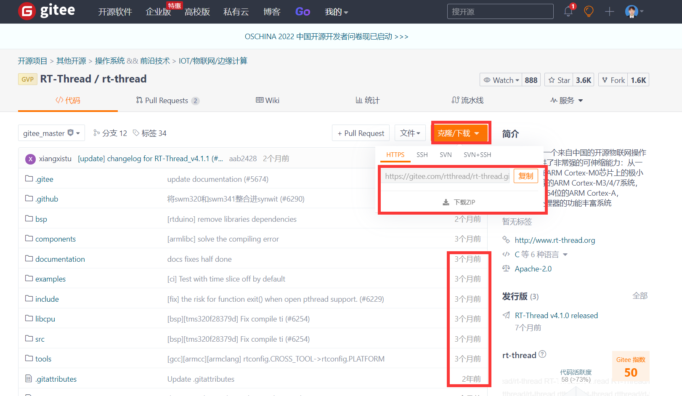Select HTTPS clone tab
This screenshot has height=396, width=682.
coord(395,154)
